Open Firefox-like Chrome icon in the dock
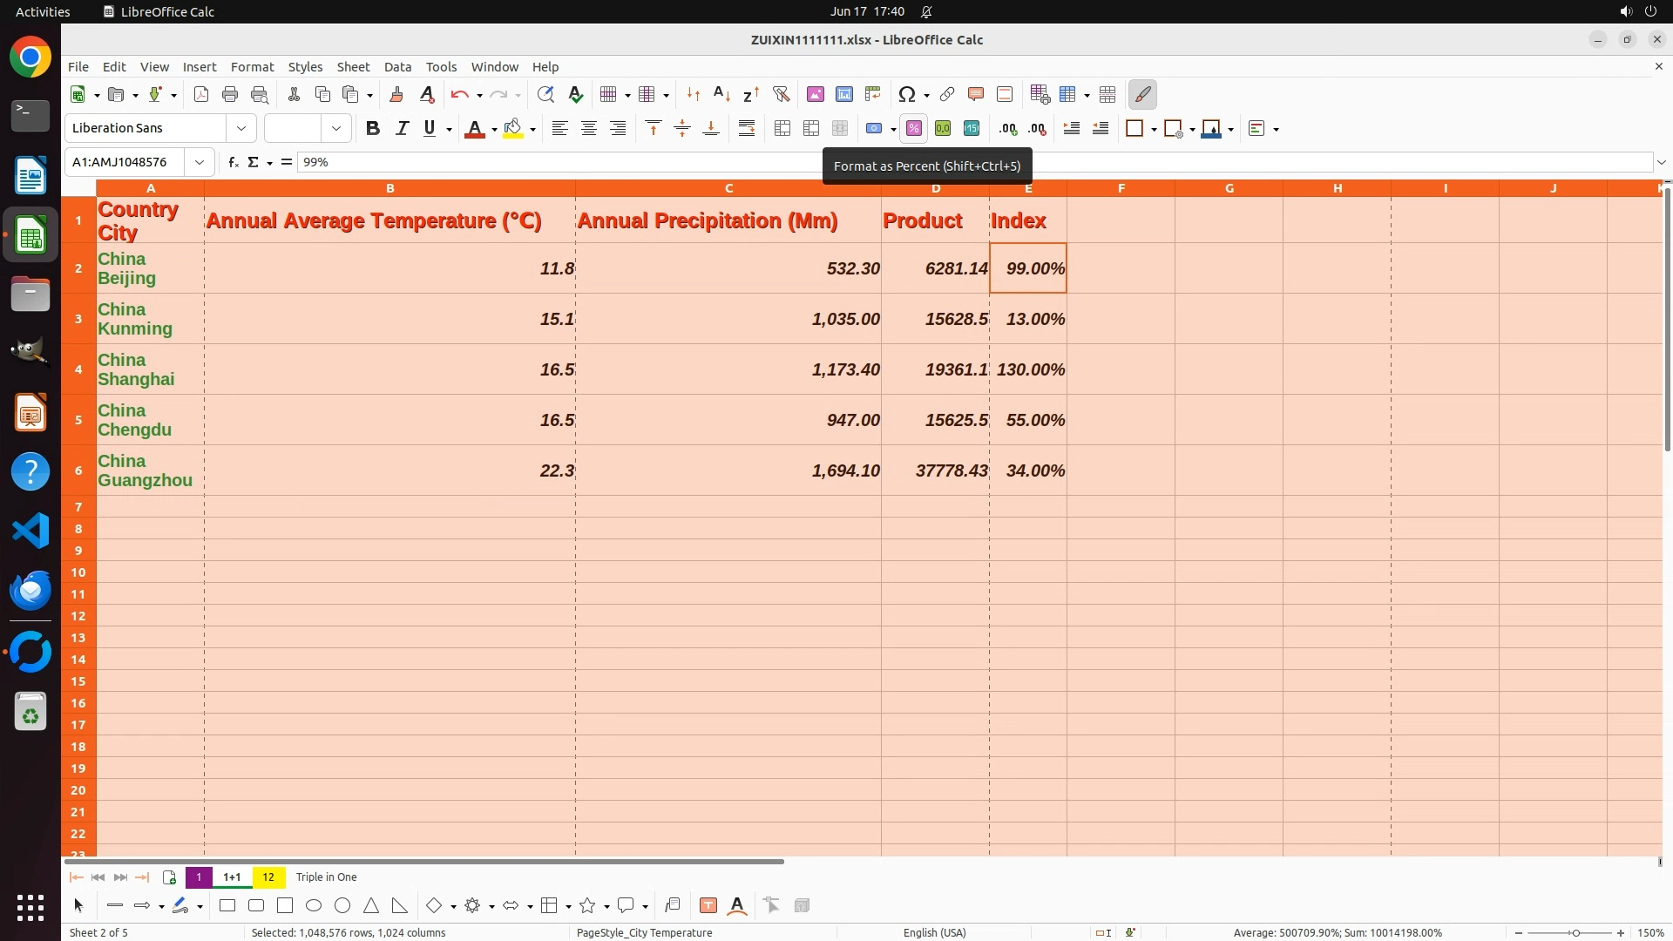 30,58
